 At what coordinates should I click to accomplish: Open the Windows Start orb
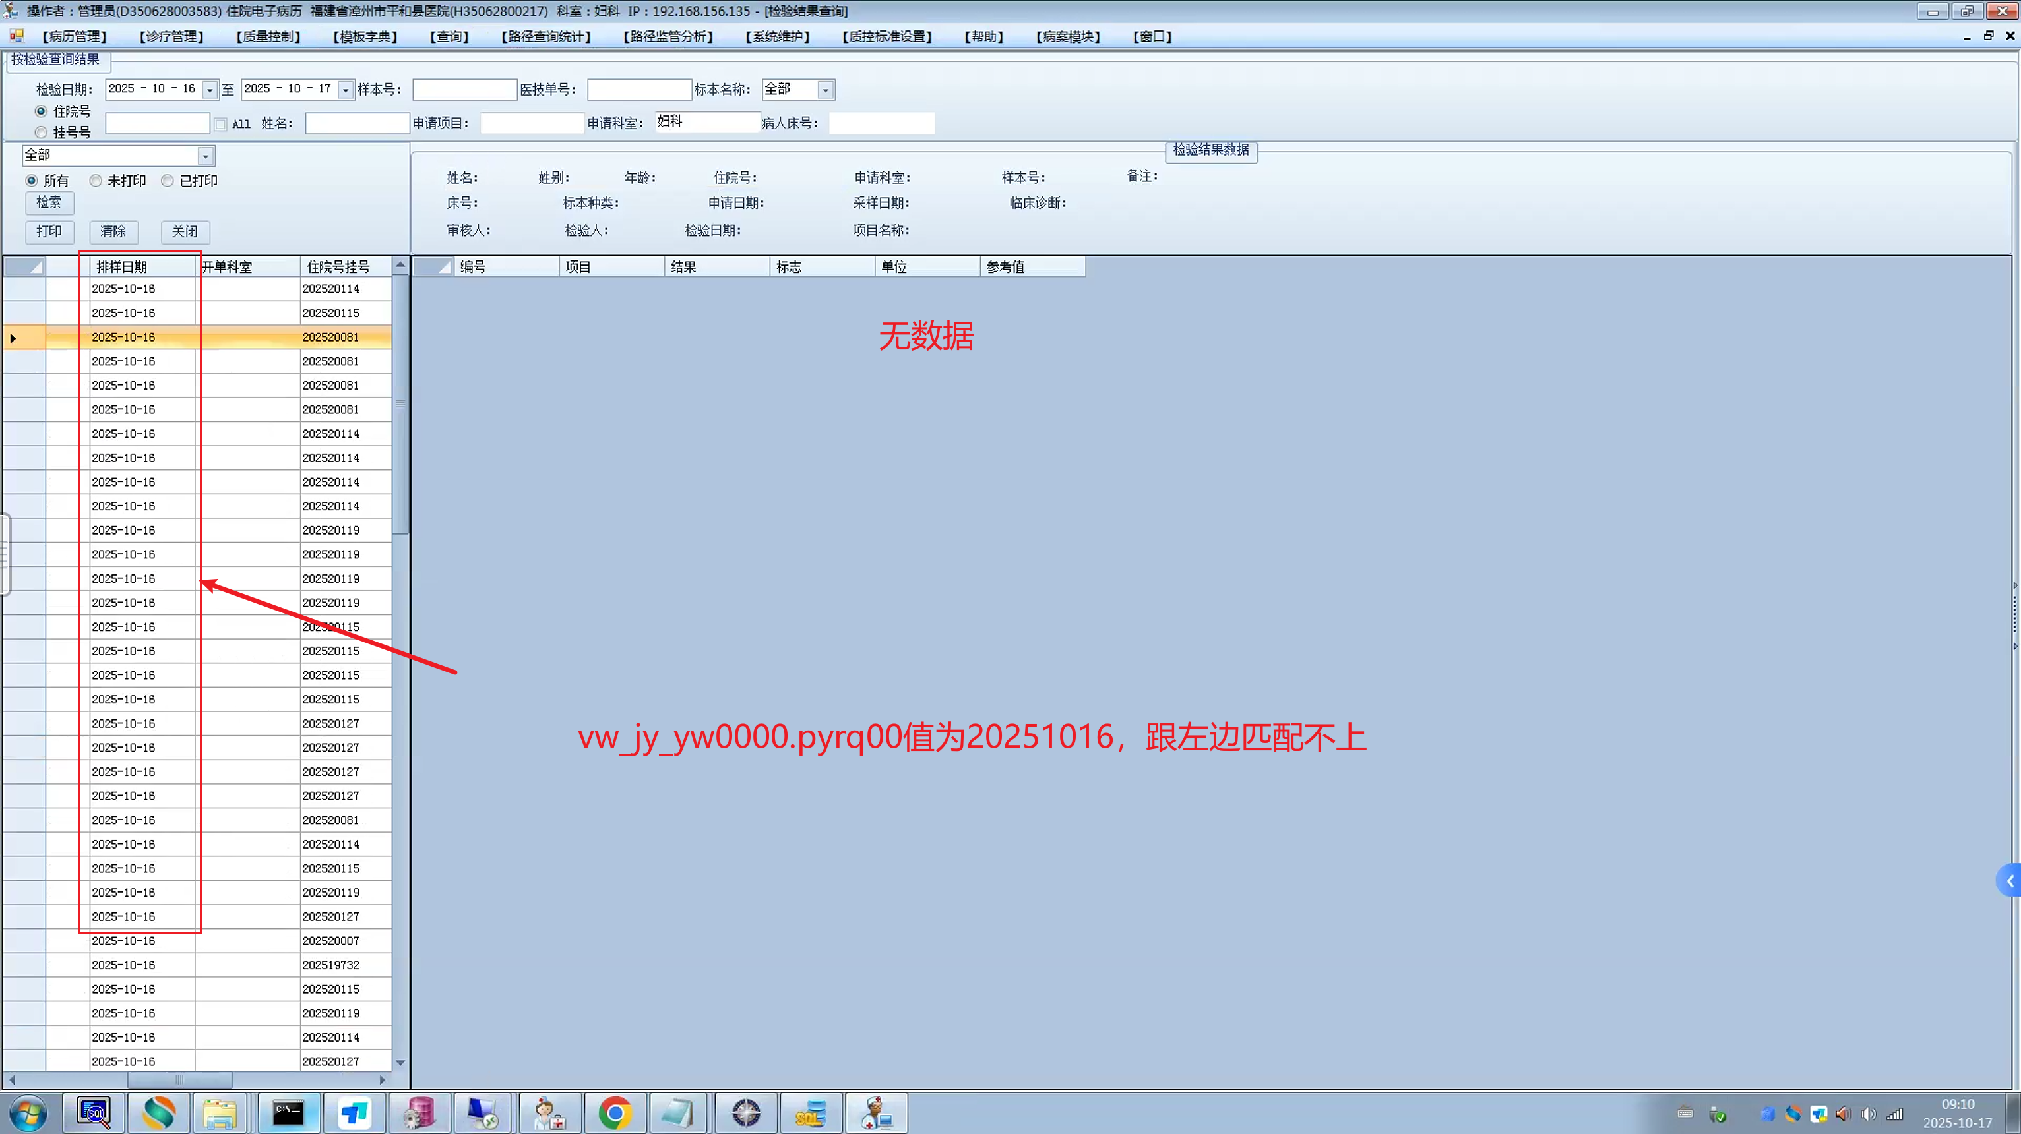tap(28, 1113)
